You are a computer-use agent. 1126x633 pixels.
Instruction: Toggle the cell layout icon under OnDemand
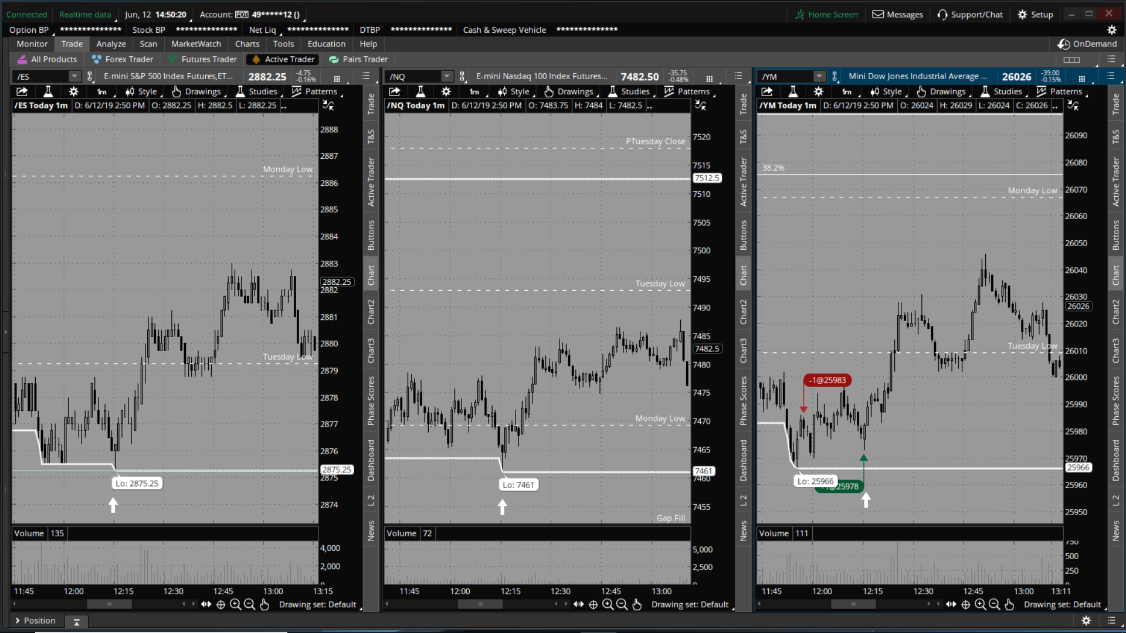tap(1071, 60)
